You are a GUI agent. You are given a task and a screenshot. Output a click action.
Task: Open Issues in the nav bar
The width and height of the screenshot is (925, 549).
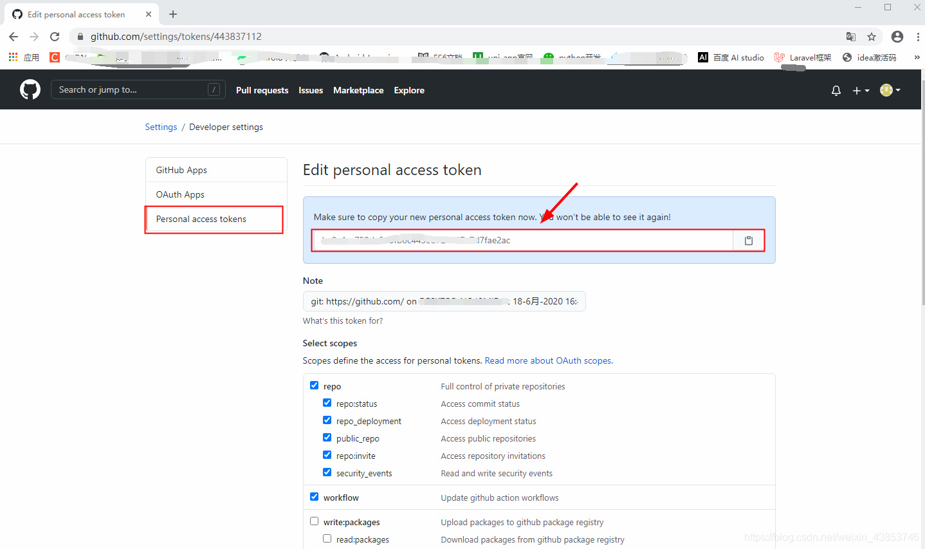pos(311,90)
